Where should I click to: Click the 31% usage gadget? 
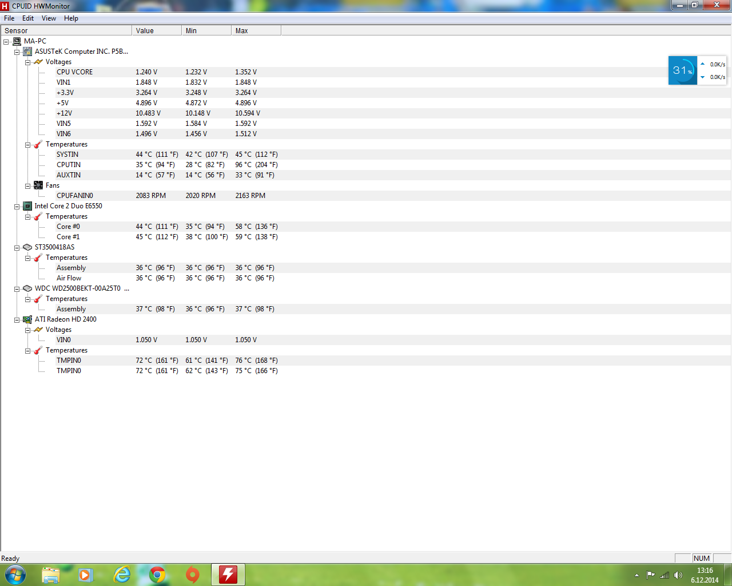click(x=683, y=70)
